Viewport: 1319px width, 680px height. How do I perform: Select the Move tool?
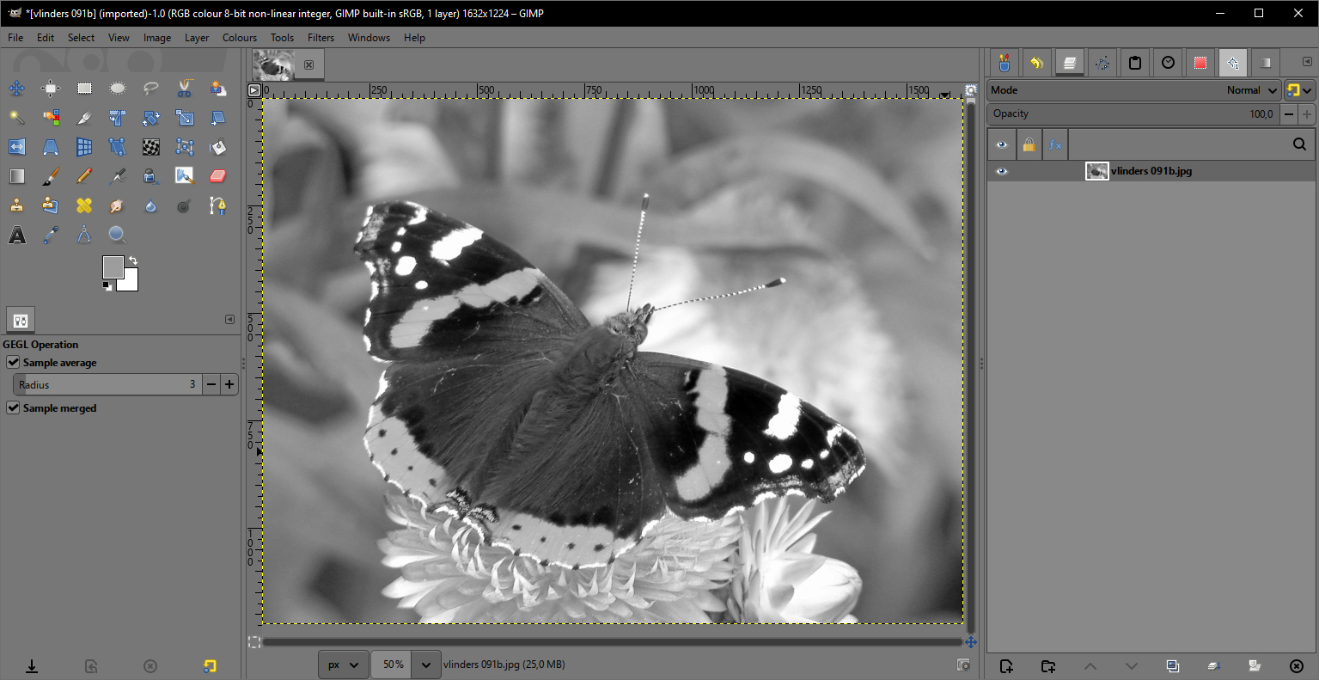click(17, 89)
